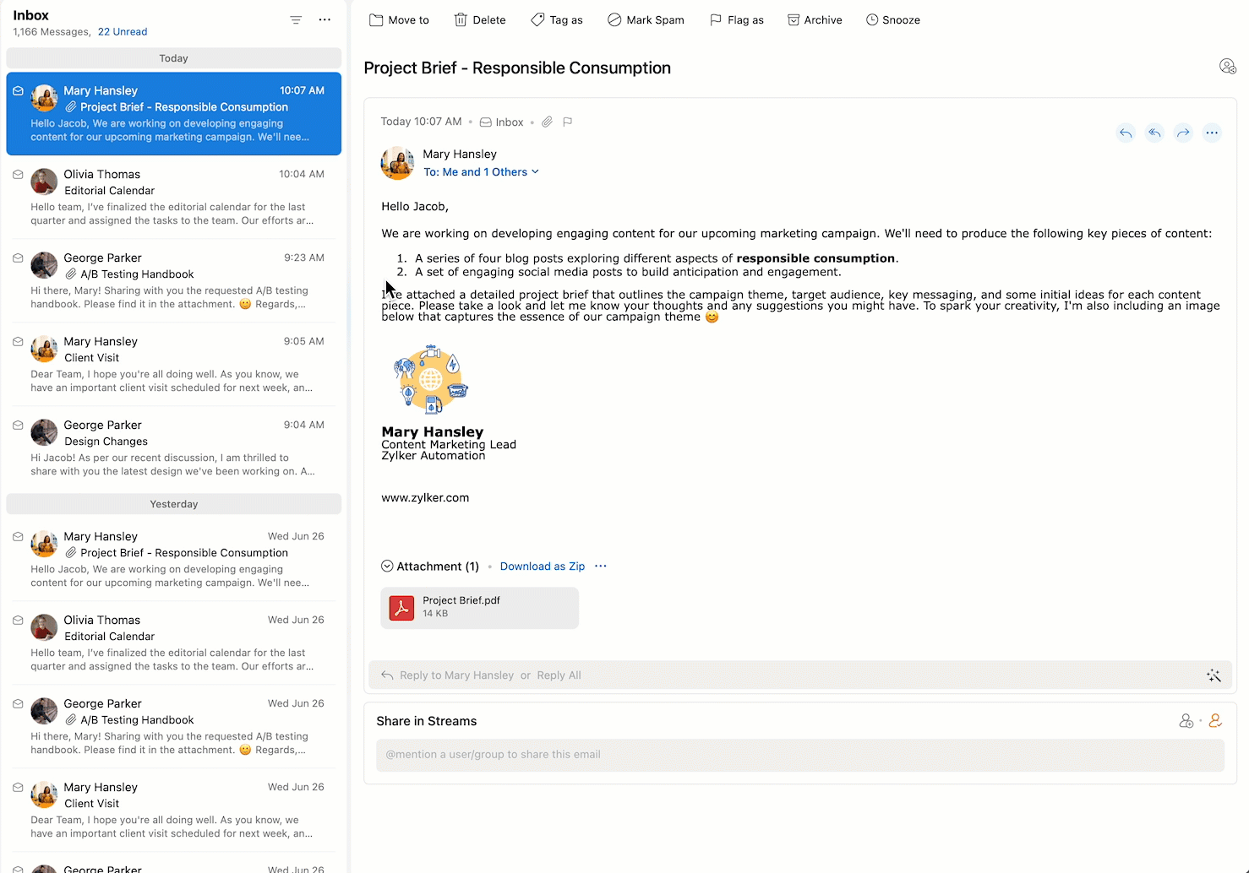The height and width of the screenshot is (873, 1249).
Task: Click "Reply All" in the reply bar
Action: 559,675
